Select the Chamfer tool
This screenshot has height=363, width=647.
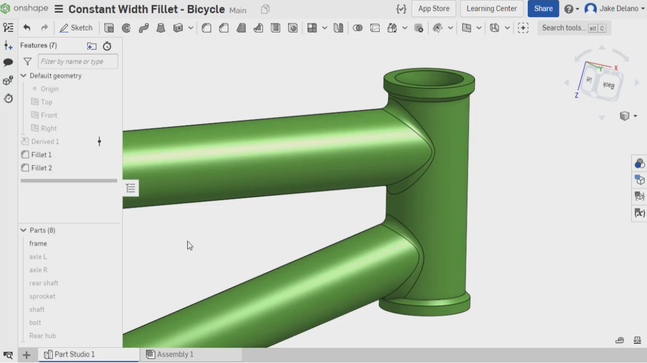[224, 28]
